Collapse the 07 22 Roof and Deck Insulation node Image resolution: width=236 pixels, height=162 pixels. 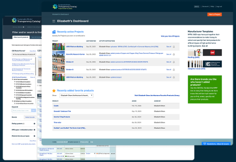(13, 101)
